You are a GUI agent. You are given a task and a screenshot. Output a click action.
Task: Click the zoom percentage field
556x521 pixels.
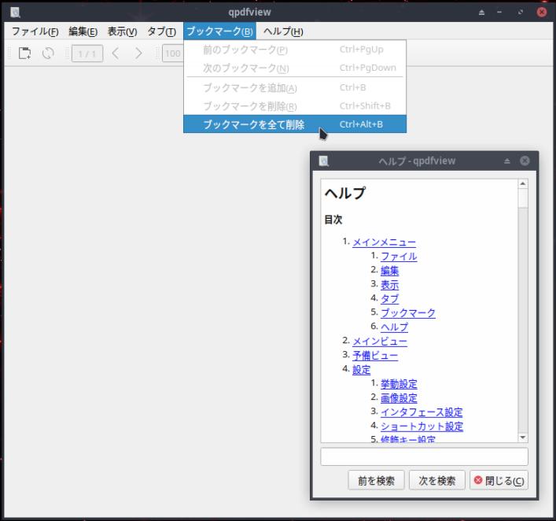pyautogui.click(x=173, y=54)
